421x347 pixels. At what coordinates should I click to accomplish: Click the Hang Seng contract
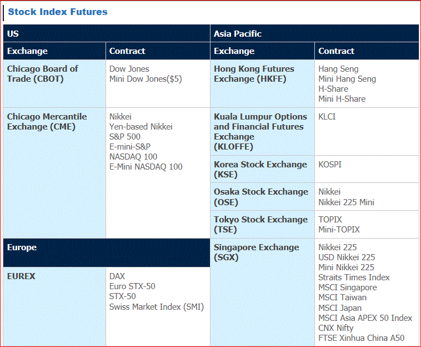pyautogui.click(x=338, y=69)
